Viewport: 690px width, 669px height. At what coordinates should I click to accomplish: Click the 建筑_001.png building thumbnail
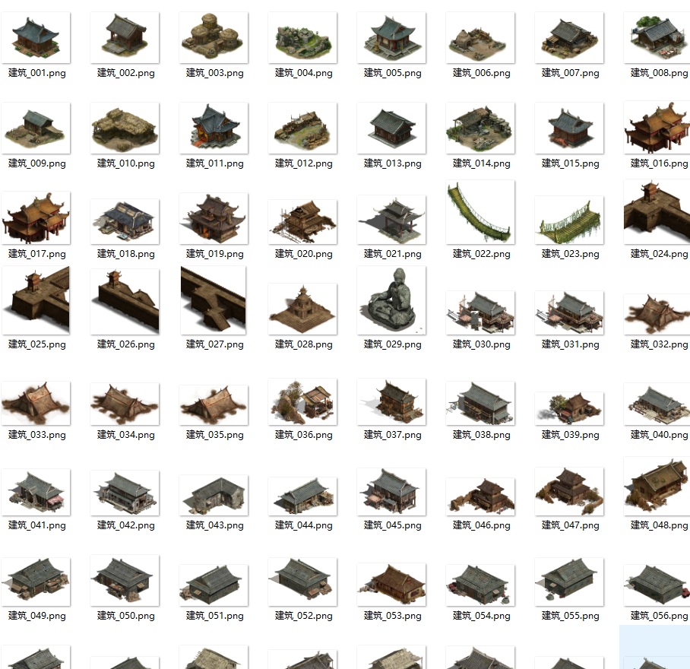36,38
